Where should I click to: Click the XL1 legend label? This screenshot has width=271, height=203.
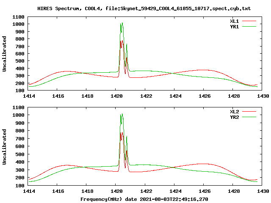(x=234, y=21)
